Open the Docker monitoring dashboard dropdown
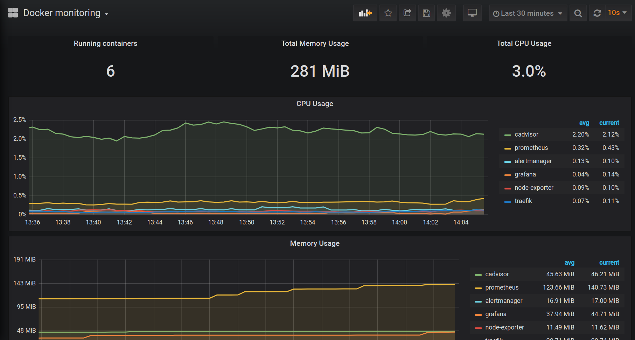The image size is (635, 340). pyautogui.click(x=65, y=13)
